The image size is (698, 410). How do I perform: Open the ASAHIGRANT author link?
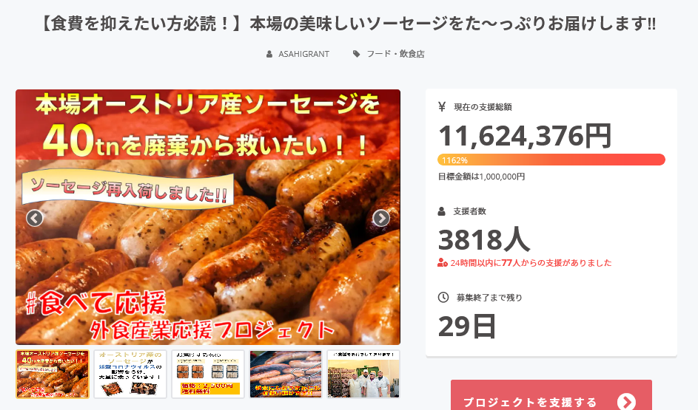303,54
